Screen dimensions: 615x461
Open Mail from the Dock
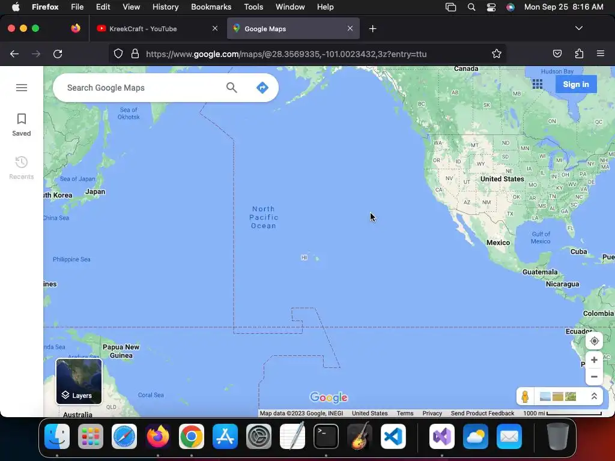click(509, 436)
